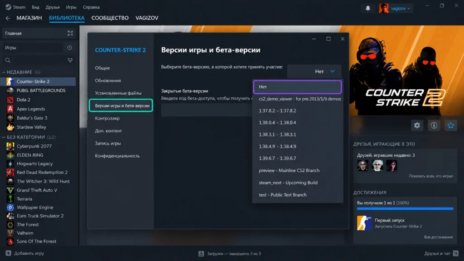The image size is (464, 261).
Task: Click the vagizov profile avatar
Action: click(383, 8)
